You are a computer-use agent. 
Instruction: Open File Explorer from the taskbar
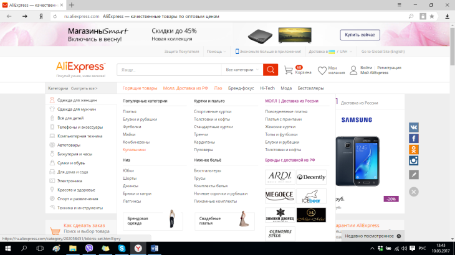[x=72, y=248]
